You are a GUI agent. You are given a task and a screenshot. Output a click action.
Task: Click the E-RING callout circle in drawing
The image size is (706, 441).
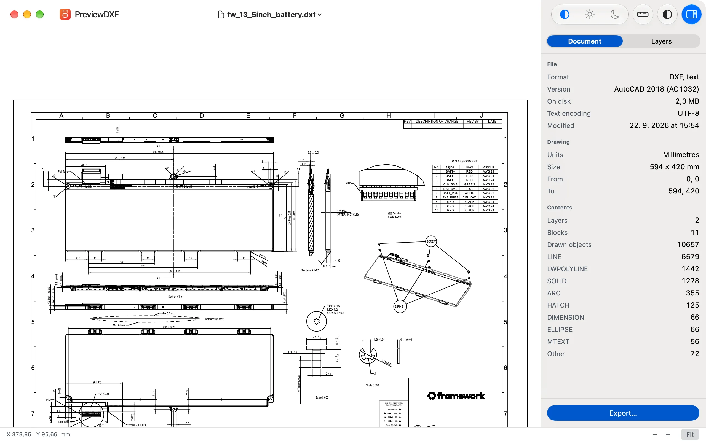(x=400, y=306)
